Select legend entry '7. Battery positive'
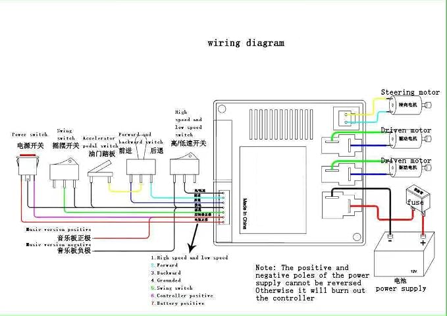 click(x=178, y=303)
